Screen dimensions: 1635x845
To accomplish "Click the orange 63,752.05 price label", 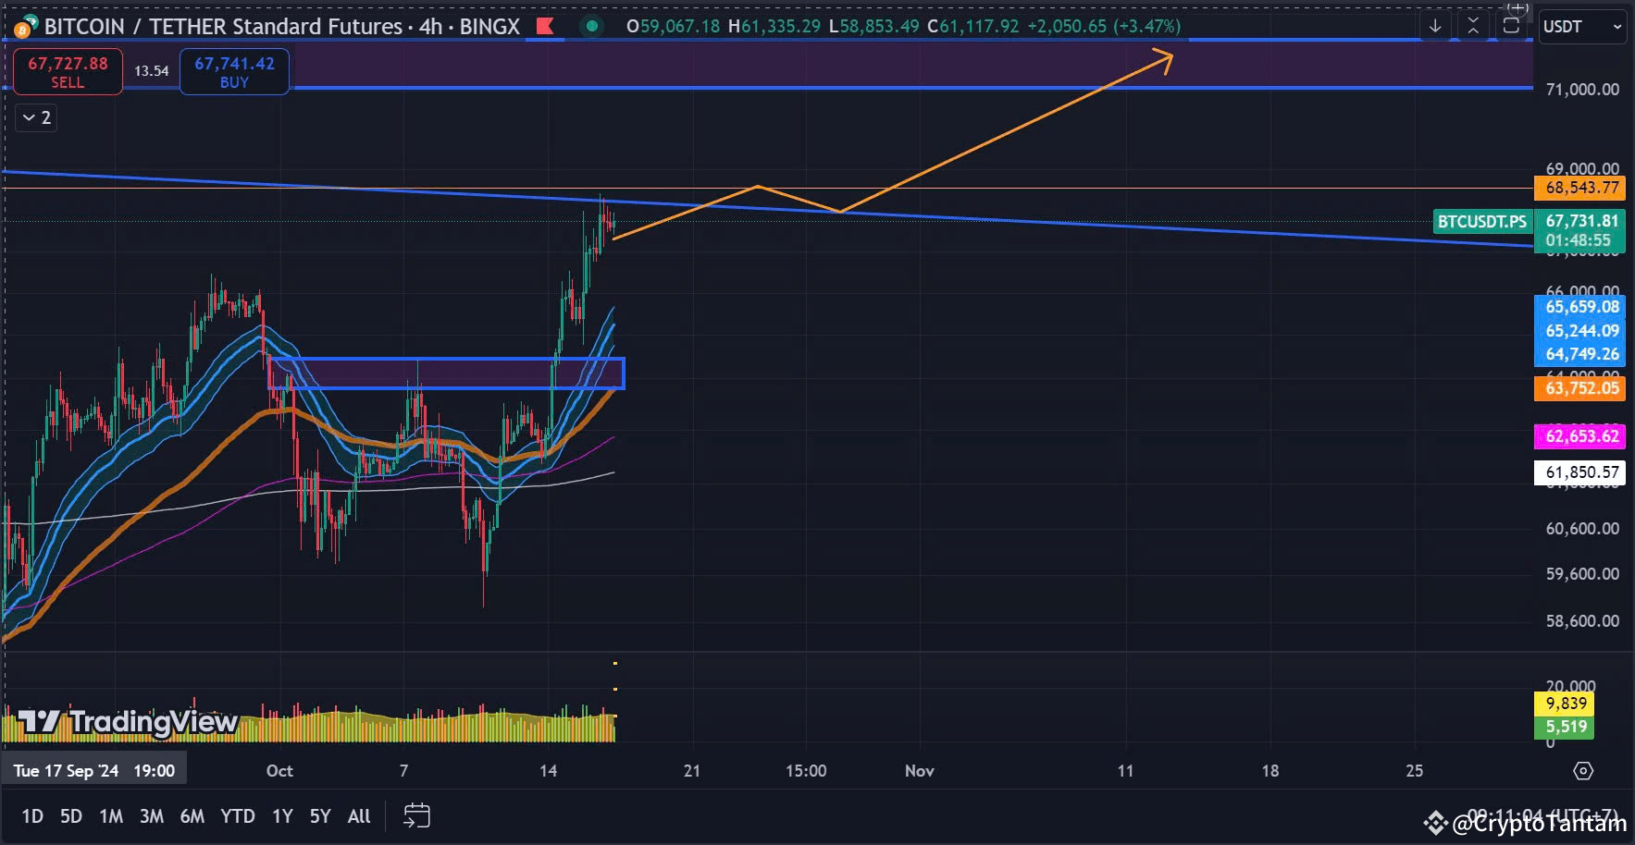I will pyautogui.click(x=1580, y=388).
